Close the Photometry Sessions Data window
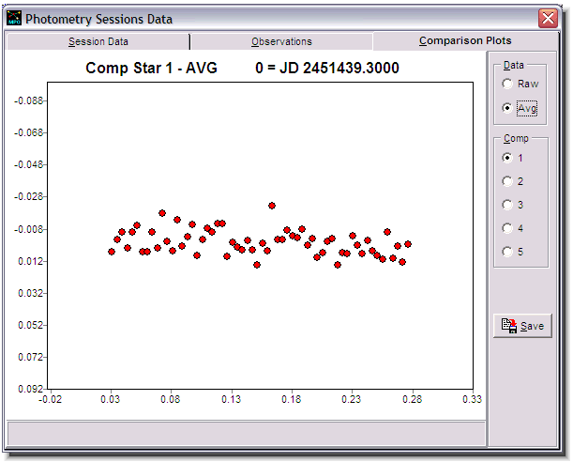 click(548, 18)
